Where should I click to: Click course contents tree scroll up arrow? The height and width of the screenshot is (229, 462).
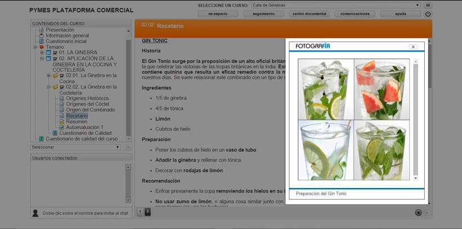coord(128,31)
